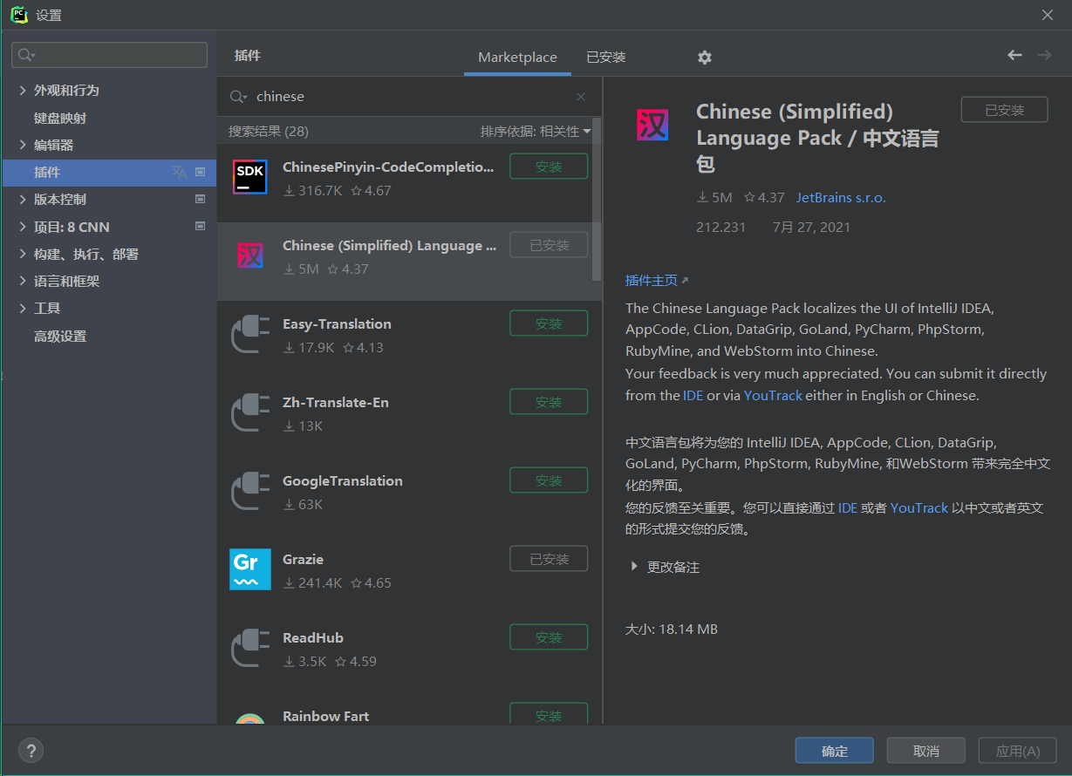The image size is (1072, 776).
Task: Click the ChinesePinyin-CodeCompletion SDK icon
Action: pyautogui.click(x=249, y=177)
